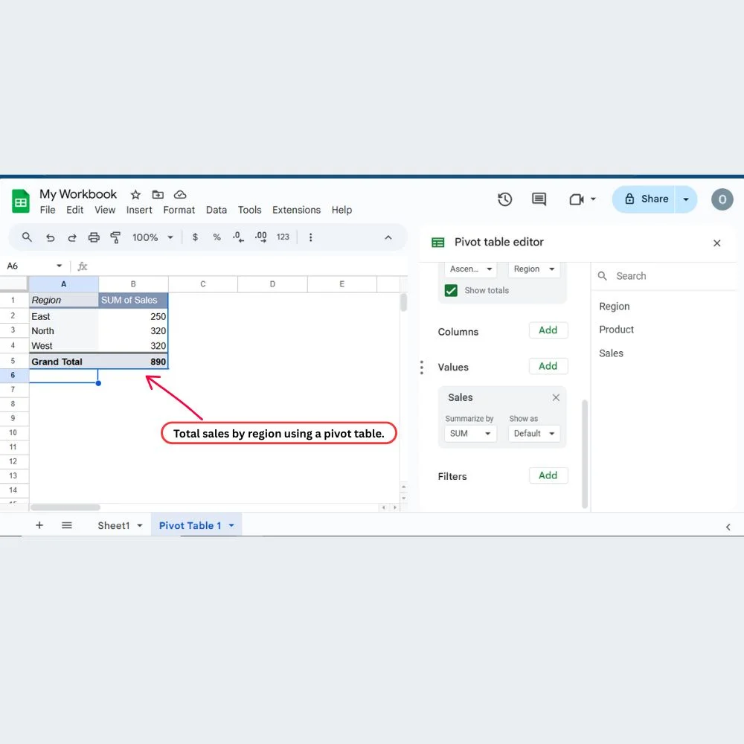Select the Product field in list
The width and height of the screenshot is (744, 744).
pos(616,330)
